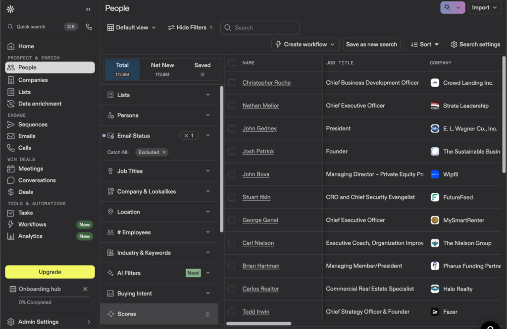Collapse the left sidebar
The width and height of the screenshot is (507, 329).
[x=88, y=9]
